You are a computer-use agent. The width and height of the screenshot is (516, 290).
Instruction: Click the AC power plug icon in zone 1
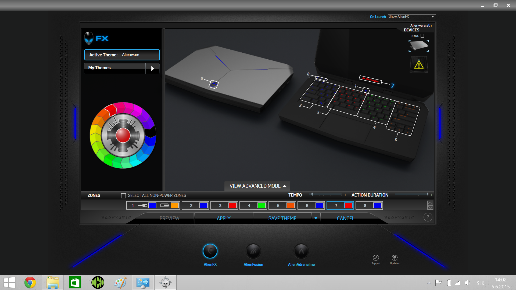[x=142, y=205]
